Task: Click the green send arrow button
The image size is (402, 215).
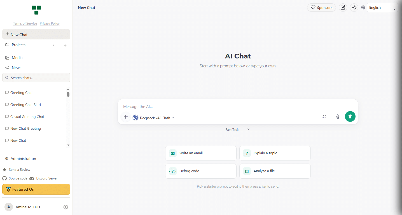Action: point(350,116)
